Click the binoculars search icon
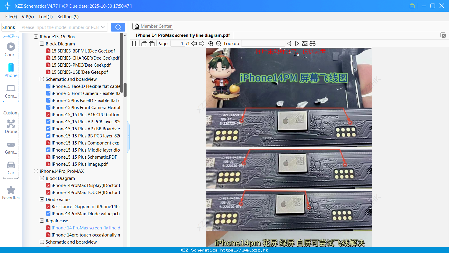The image size is (449, 253). [313, 44]
